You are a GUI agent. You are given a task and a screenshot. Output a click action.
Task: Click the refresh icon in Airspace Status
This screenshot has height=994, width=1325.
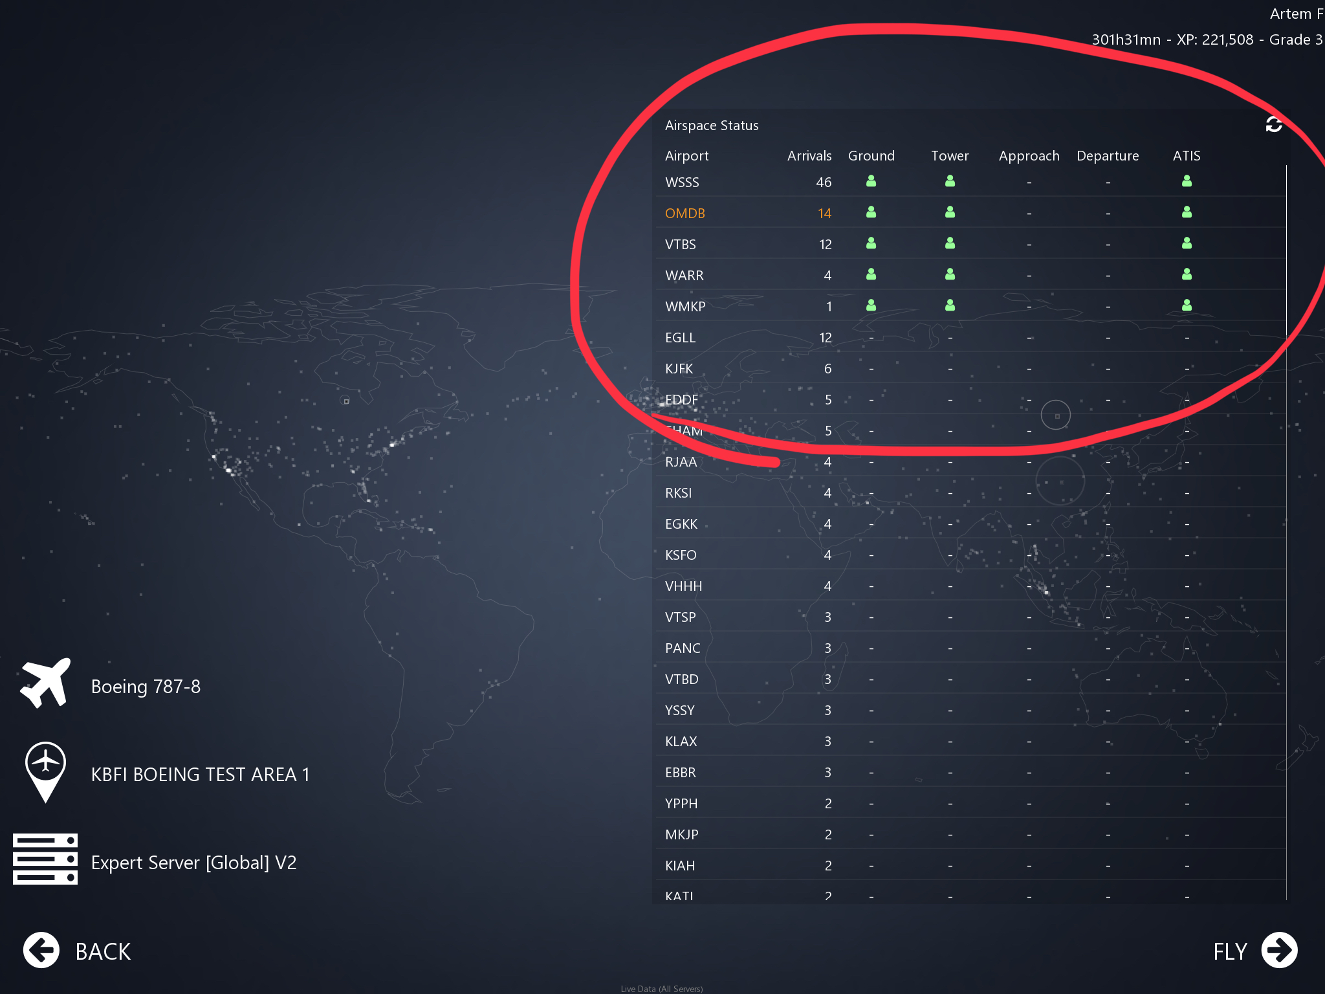pos(1273,124)
